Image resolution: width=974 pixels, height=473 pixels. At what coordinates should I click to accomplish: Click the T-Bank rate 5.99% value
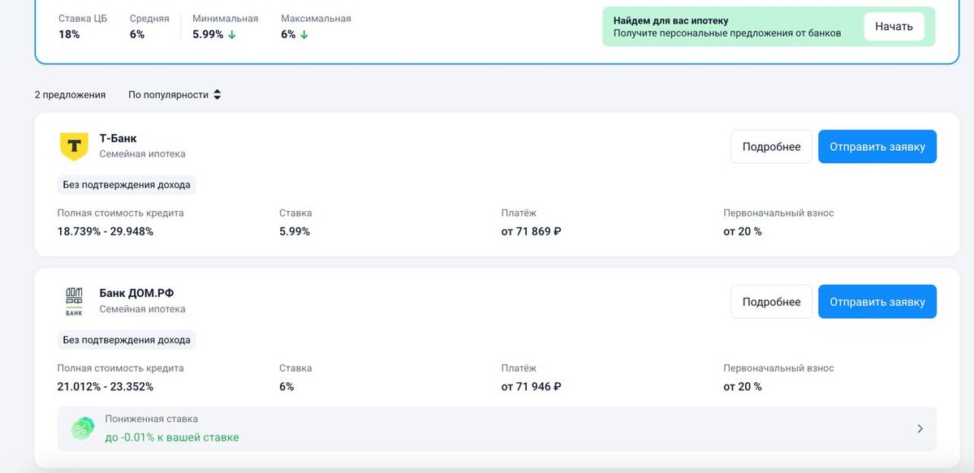tap(295, 231)
